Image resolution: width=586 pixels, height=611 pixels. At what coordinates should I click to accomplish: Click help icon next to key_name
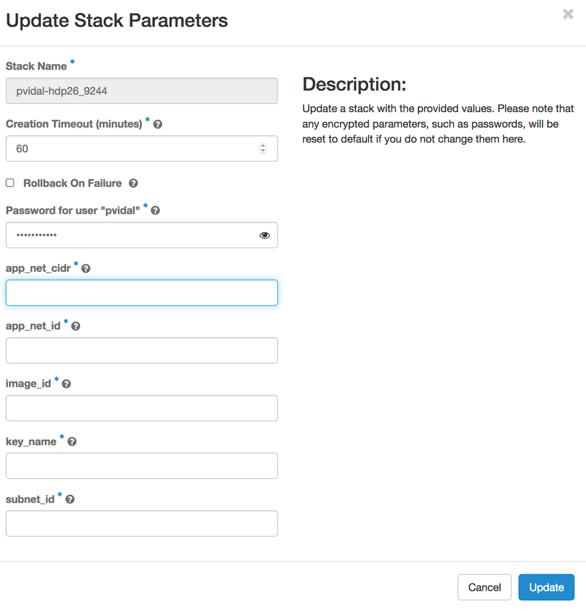pyautogui.click(x=72, y=442)
